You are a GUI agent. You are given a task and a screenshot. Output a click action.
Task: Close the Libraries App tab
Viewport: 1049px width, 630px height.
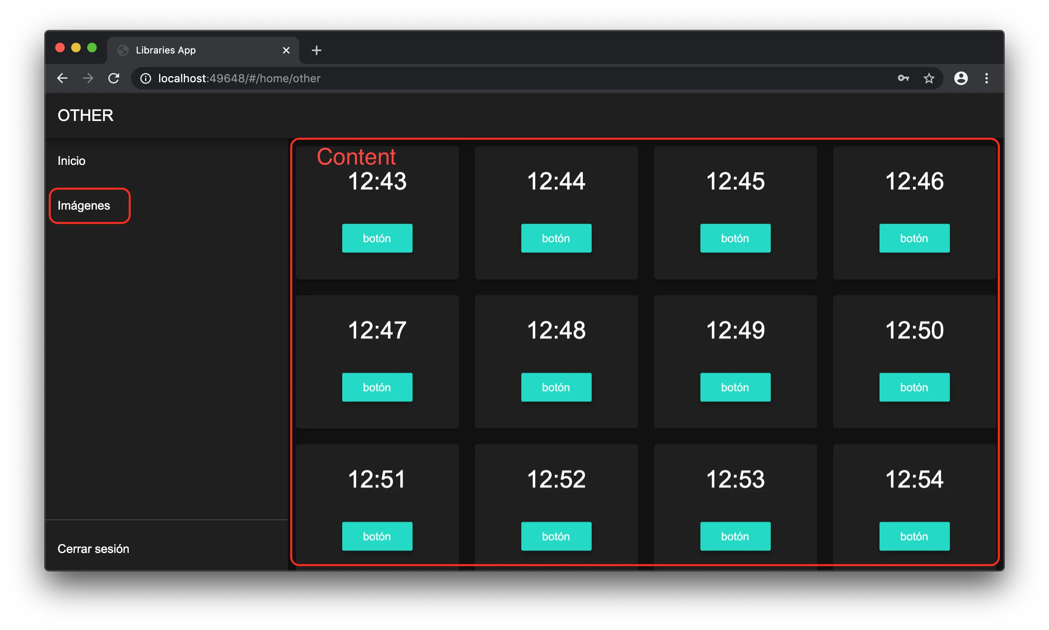tap(286, 51)
